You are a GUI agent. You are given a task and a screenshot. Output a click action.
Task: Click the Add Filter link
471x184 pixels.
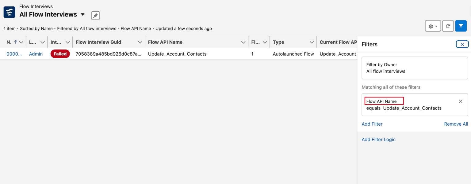point(372,124)
